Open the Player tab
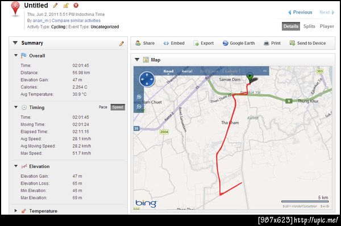341x226 pixels. pyautogui.click(x=327, y=26)
